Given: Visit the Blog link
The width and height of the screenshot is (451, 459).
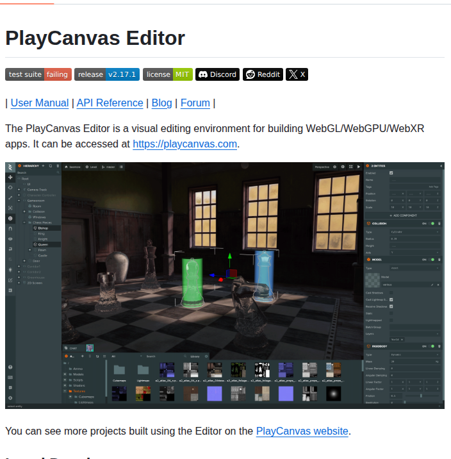Looking at the screenshot, I should click(x=161, y=103).
